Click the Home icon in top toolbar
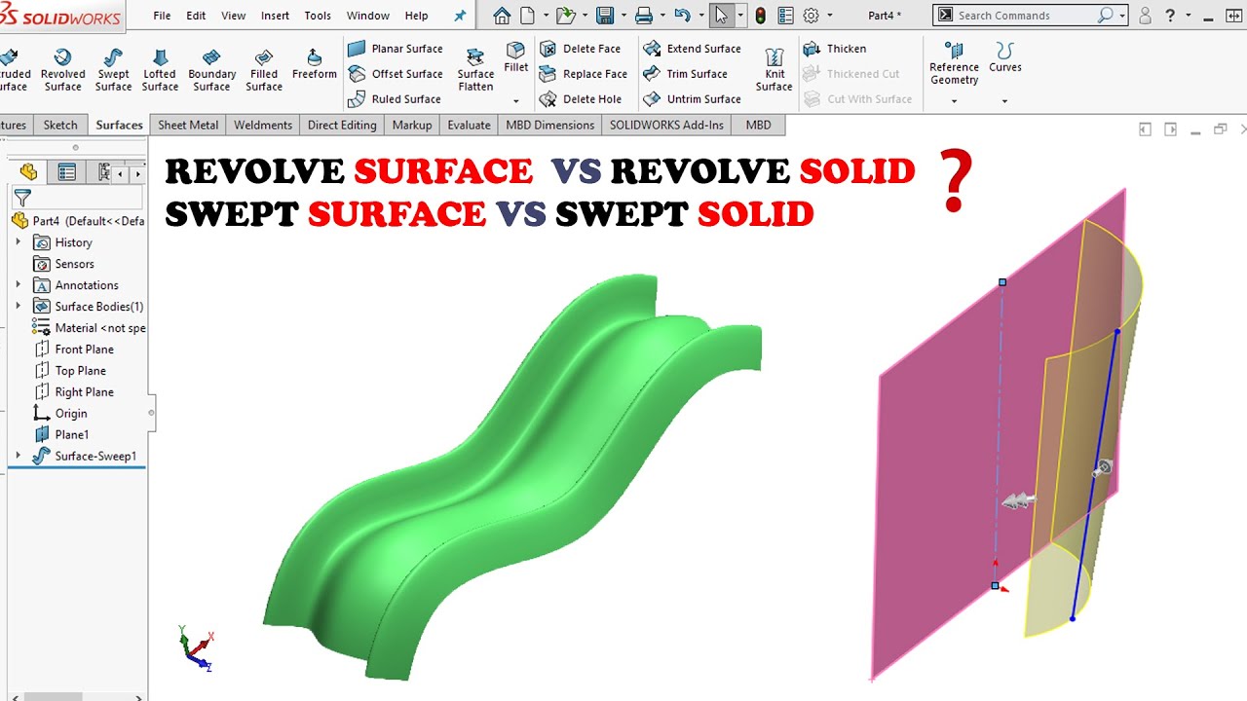 tap(502, 16)
